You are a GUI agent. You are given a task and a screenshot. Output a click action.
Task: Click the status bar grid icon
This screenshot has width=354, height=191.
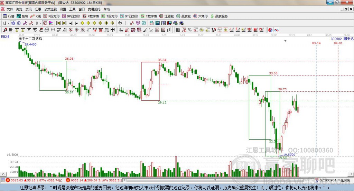3,180
